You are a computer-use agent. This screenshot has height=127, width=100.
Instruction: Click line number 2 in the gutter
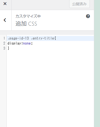[4, 43]
